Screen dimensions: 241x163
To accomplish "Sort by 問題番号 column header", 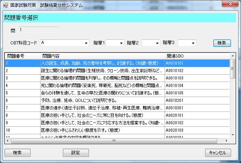I will [22, 56].
